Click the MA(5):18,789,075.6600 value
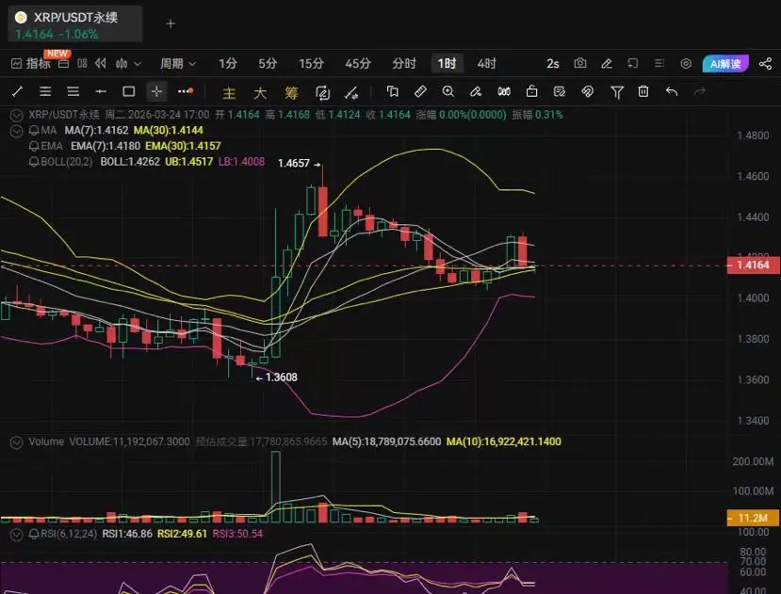The image size is (781, 594). (x=386, y=441)
